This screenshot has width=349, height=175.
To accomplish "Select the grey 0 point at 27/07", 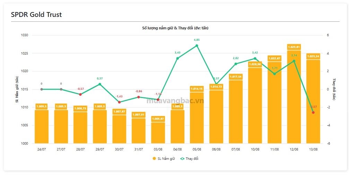I will (x=61, y=89).
